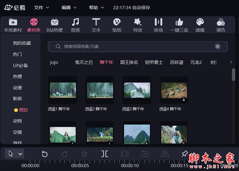Click the 22:17:34 自动保存 status text

(x=131, y=8)
